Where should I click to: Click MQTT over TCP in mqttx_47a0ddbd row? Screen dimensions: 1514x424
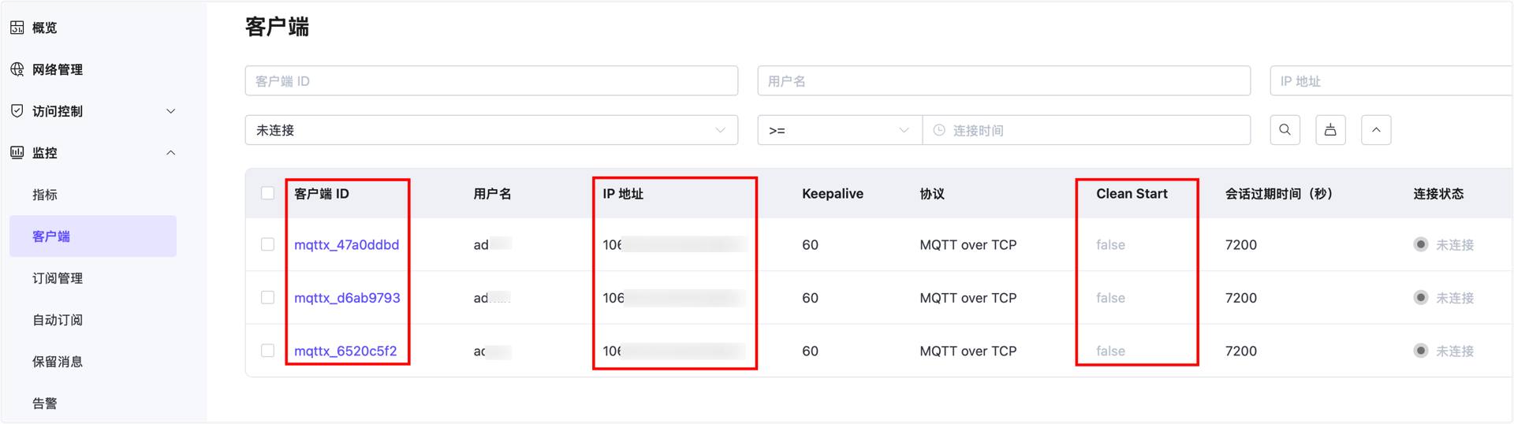(968, 244)
